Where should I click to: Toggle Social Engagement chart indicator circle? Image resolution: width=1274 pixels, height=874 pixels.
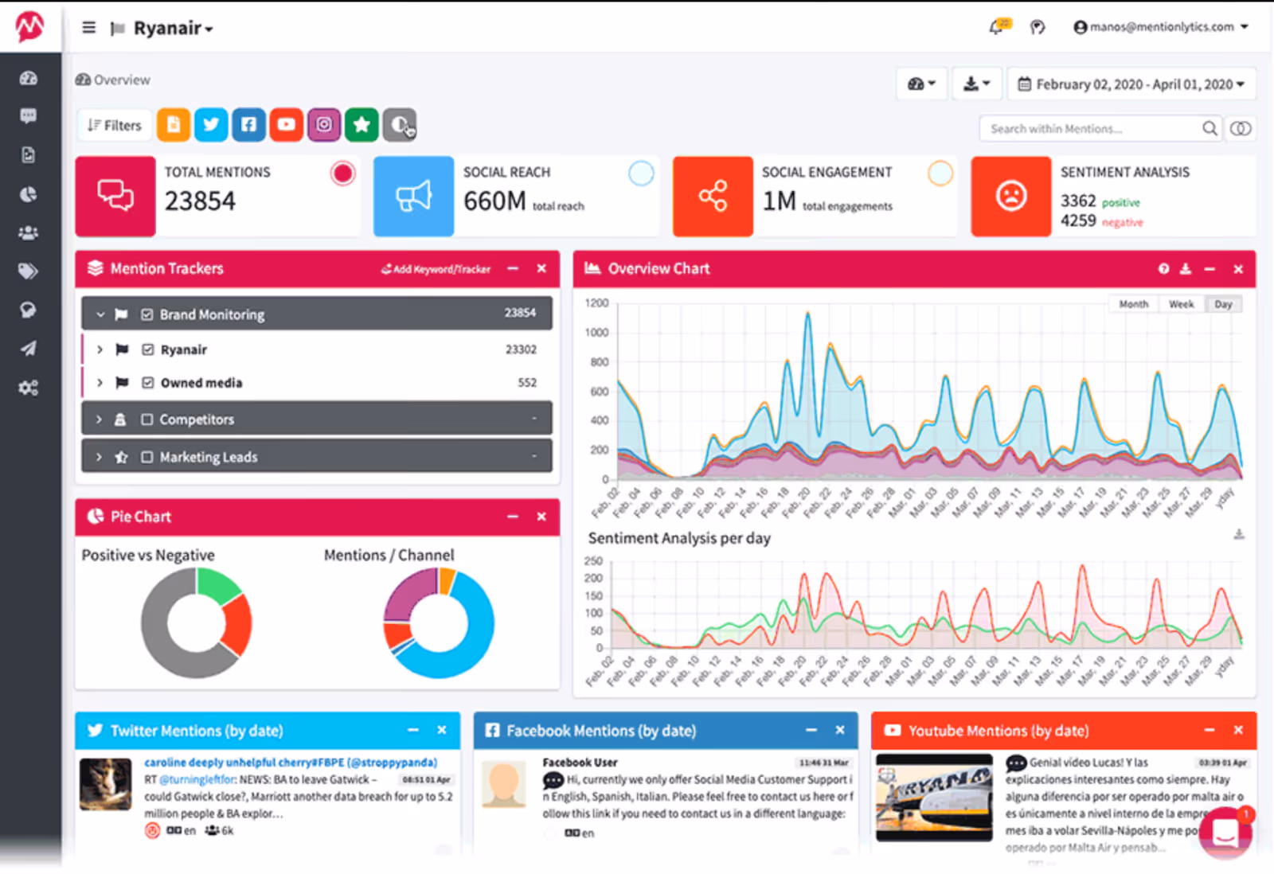[940, 174]
